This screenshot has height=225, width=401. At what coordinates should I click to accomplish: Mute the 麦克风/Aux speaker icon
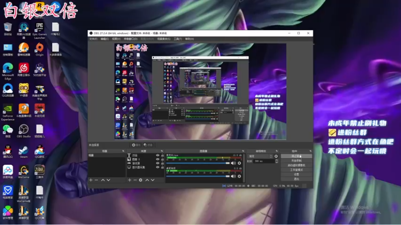(x=233, y=163)
